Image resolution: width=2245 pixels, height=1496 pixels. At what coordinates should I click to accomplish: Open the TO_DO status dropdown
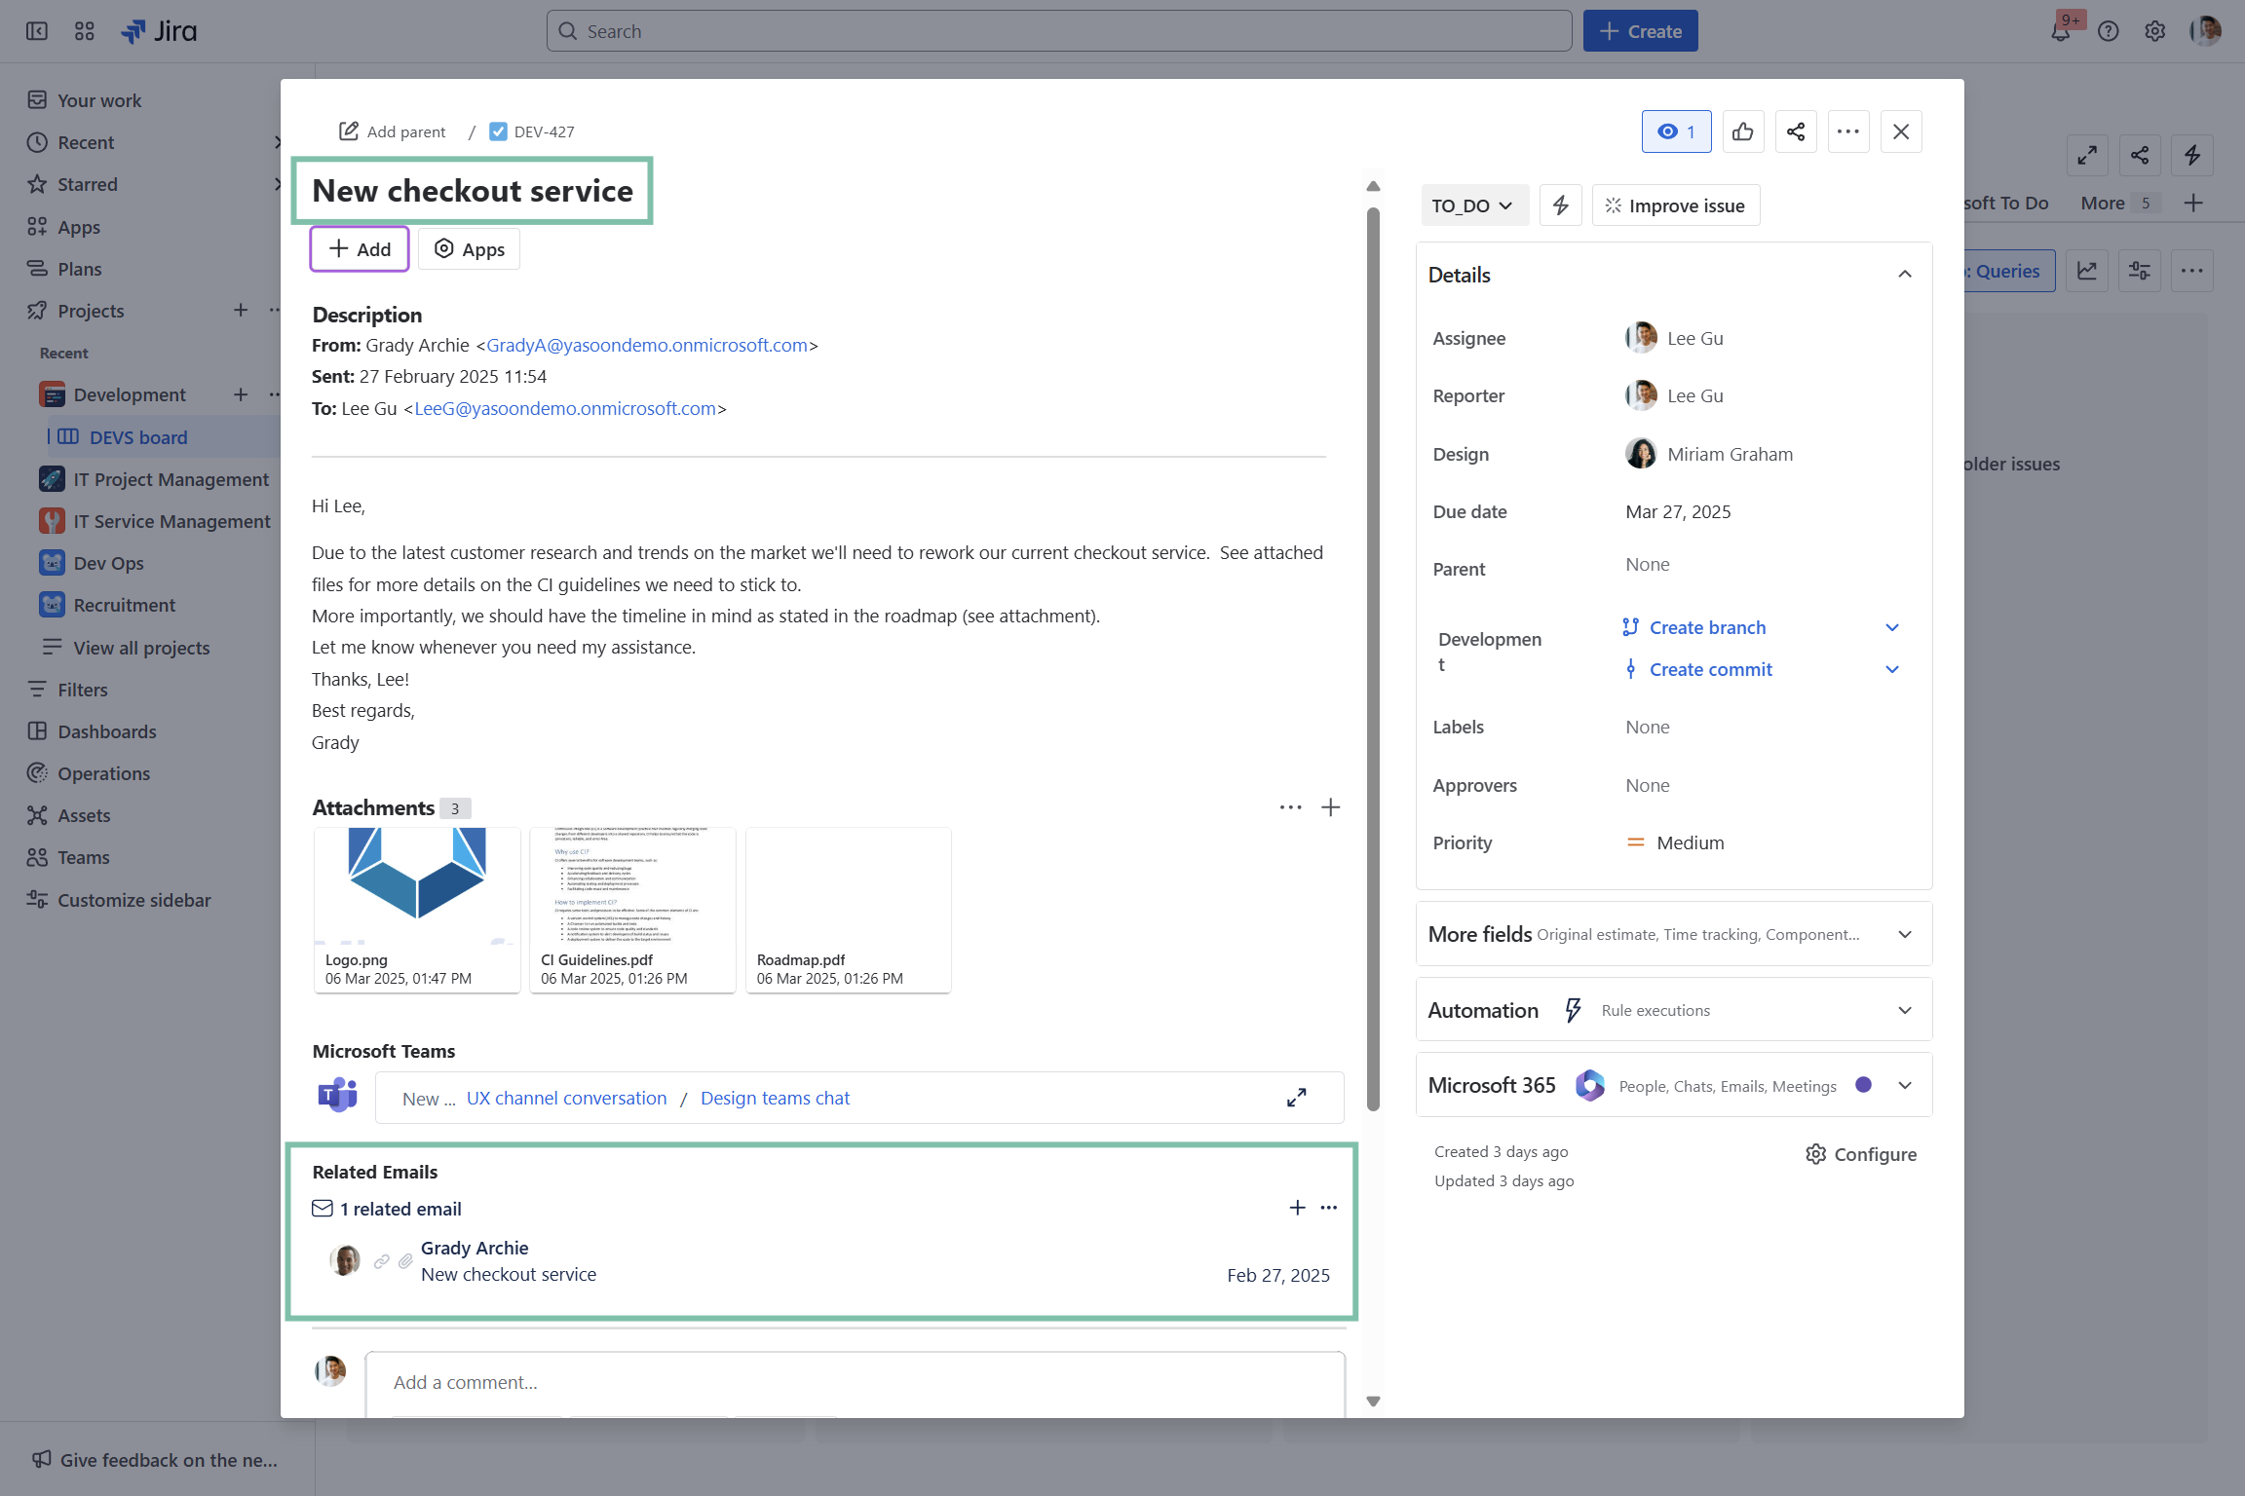click(x=1471, y=206)
